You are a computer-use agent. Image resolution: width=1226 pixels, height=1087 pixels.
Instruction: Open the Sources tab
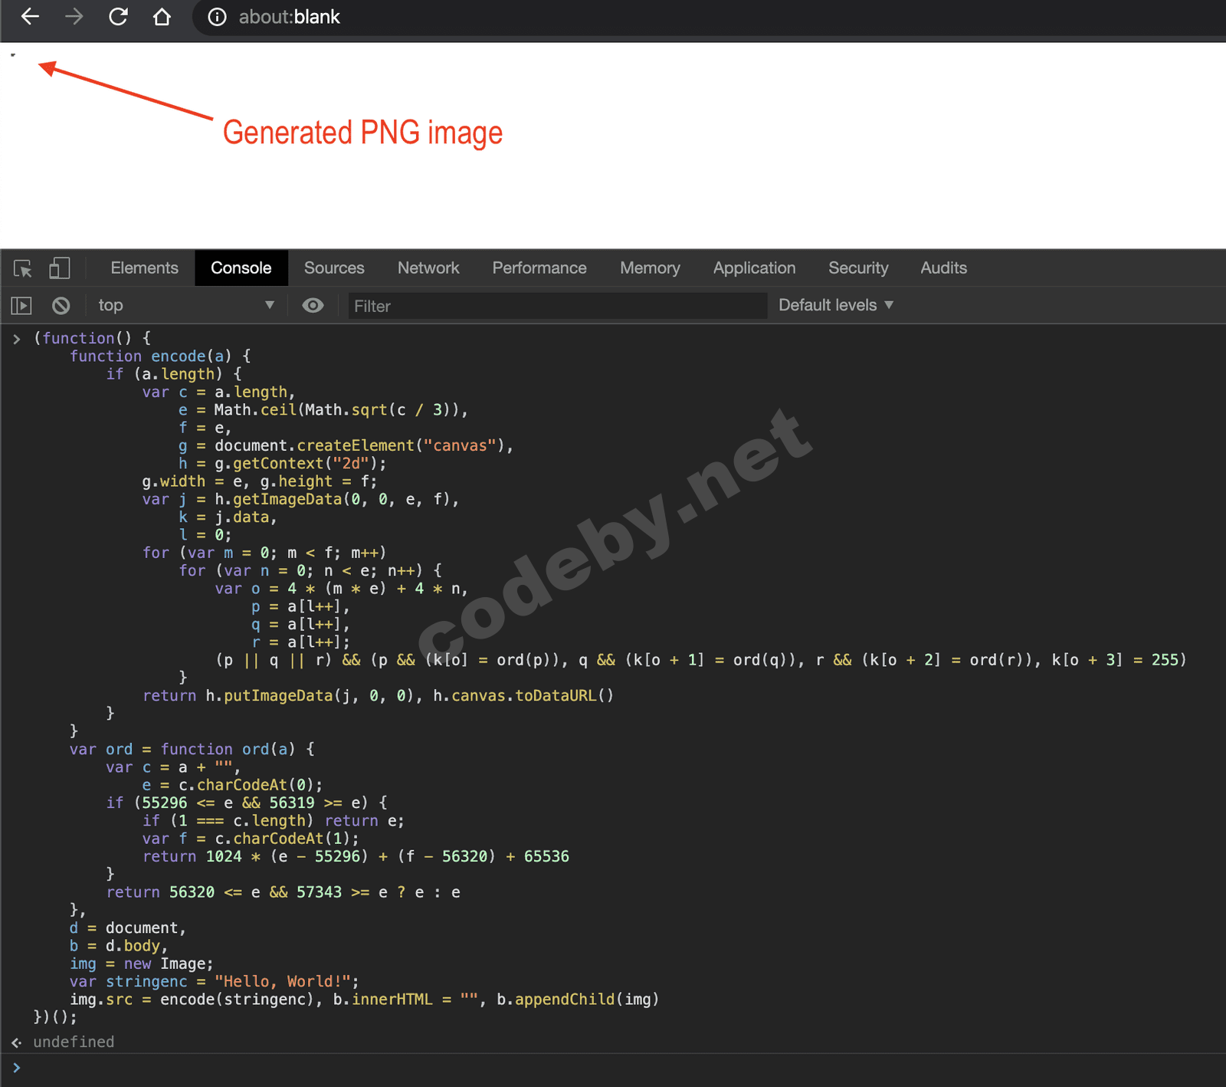tap(334, 268)
